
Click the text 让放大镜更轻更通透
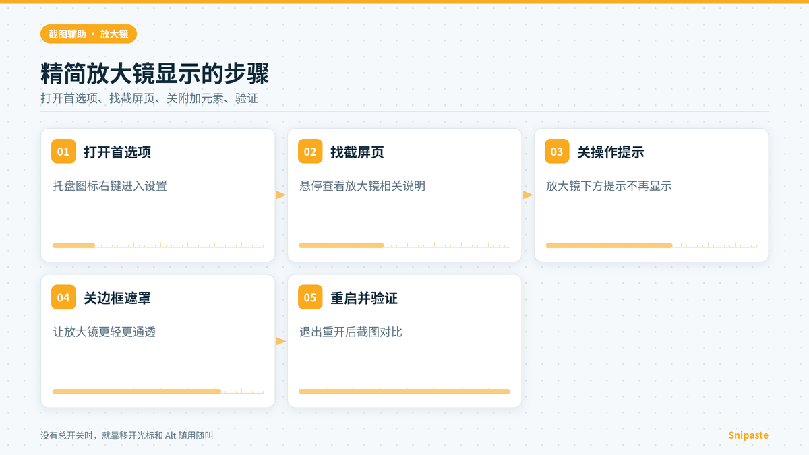point(104,332)
